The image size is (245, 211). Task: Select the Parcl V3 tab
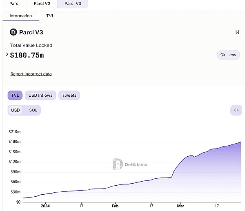tap(73, 3)
